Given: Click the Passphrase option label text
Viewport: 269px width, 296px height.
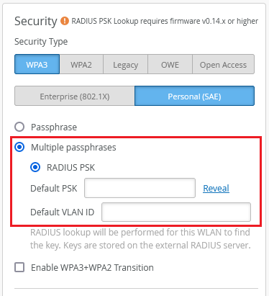Looking at the screenshot, I should [54, 127].
